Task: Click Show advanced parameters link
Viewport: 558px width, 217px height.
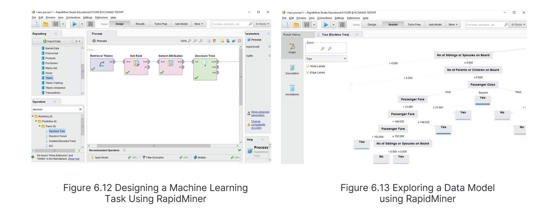Action: tap(260, 113)
